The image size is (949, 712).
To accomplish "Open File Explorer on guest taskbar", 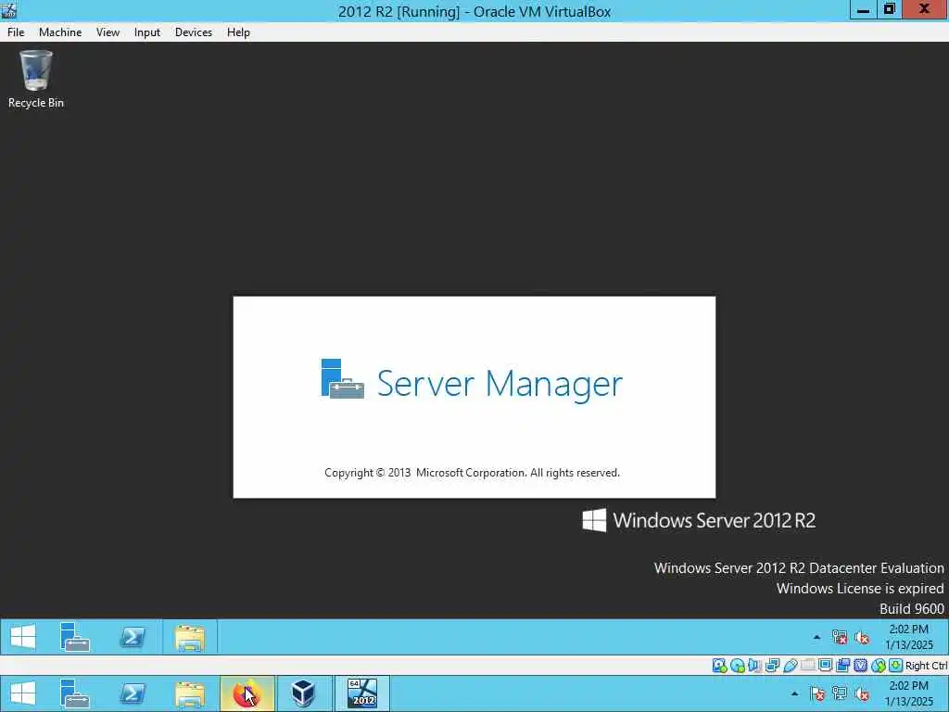I will [189, 637].
